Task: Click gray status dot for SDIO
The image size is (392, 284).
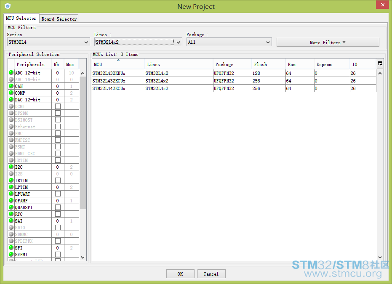Action: 11,228
